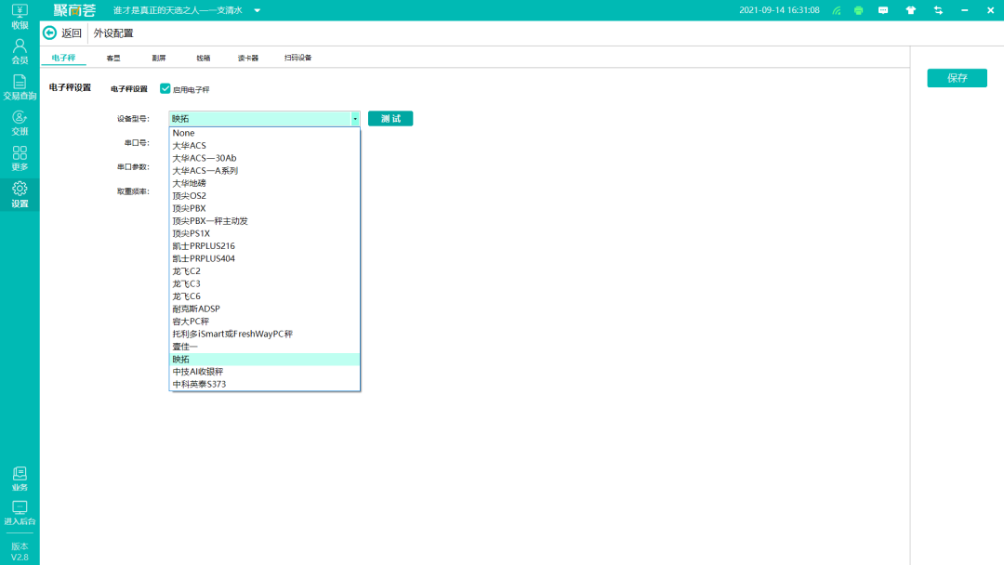Switch to the 钱箱 tab

tap(204, 57)
